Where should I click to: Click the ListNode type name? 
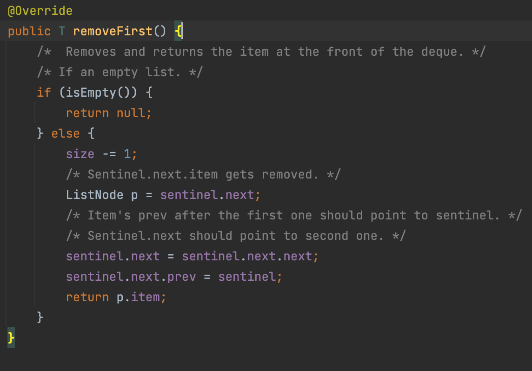[x=94, y=195]
